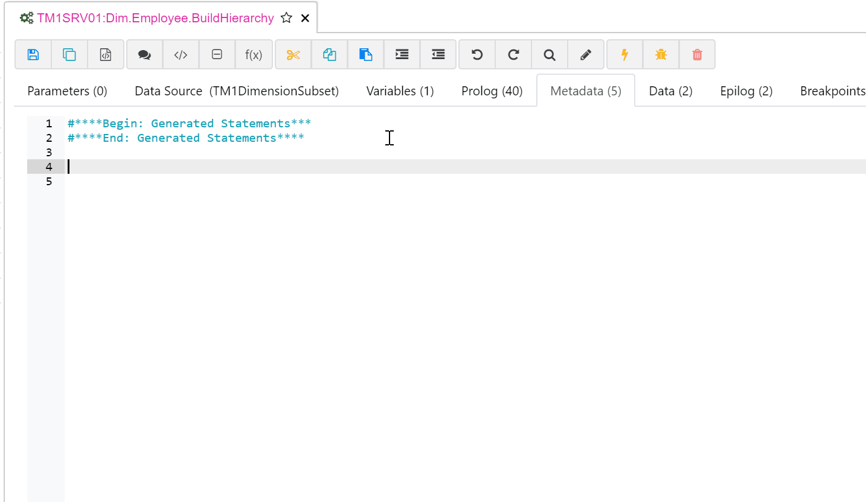Open the Breakpoints tab
The width and height of the screenshot is (866, 502).
833,91
